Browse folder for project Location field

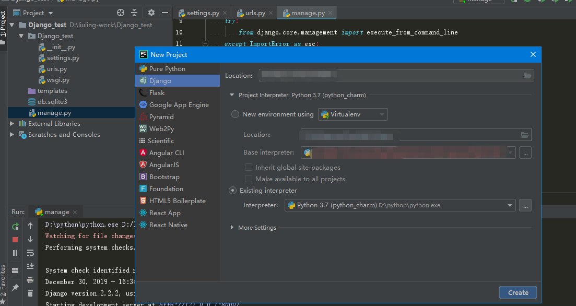(x=527, y=76)
